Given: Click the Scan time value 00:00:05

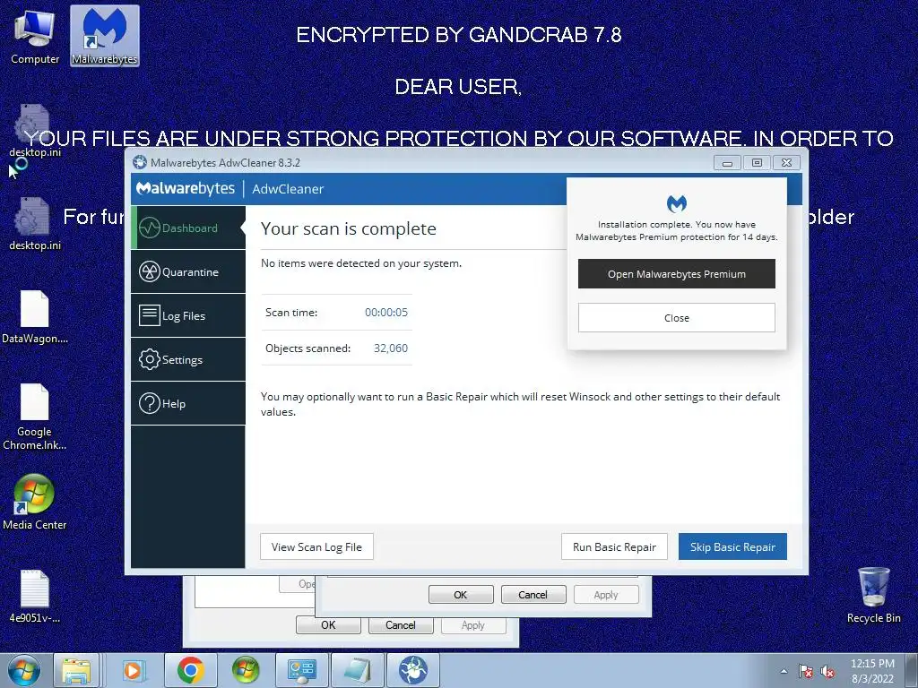Looking at the screenshot, I should (386, 313).
